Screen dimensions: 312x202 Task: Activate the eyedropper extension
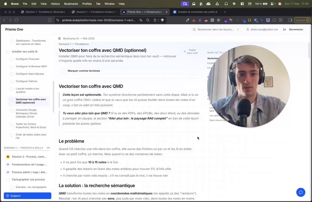tap(188, 20)
